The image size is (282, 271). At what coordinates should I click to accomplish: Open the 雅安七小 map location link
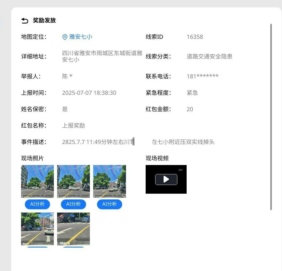point(81,37)
